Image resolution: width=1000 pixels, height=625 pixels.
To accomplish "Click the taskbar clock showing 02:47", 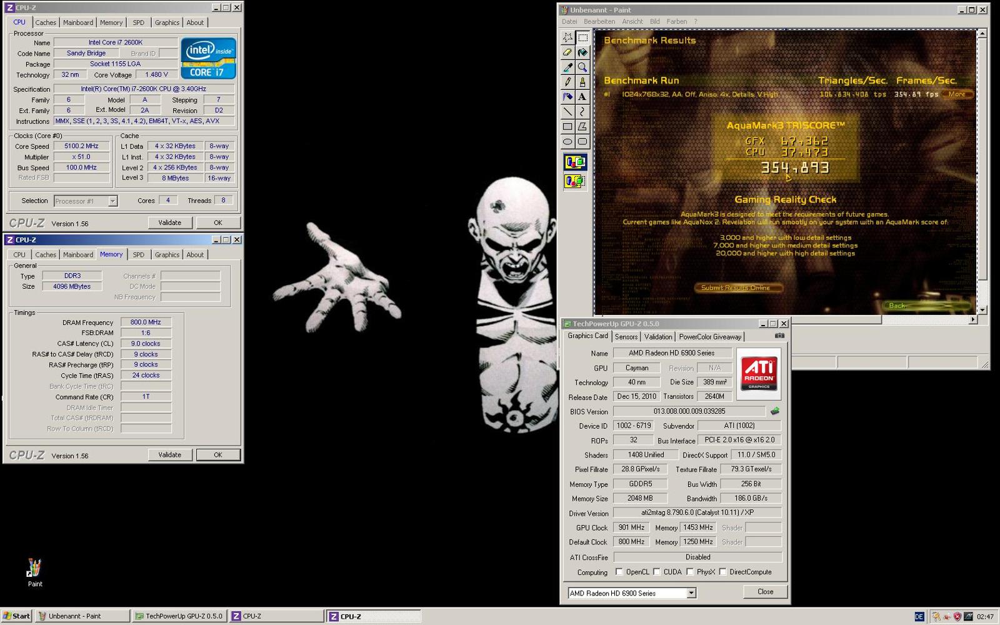I will click(x=985, y=617).
